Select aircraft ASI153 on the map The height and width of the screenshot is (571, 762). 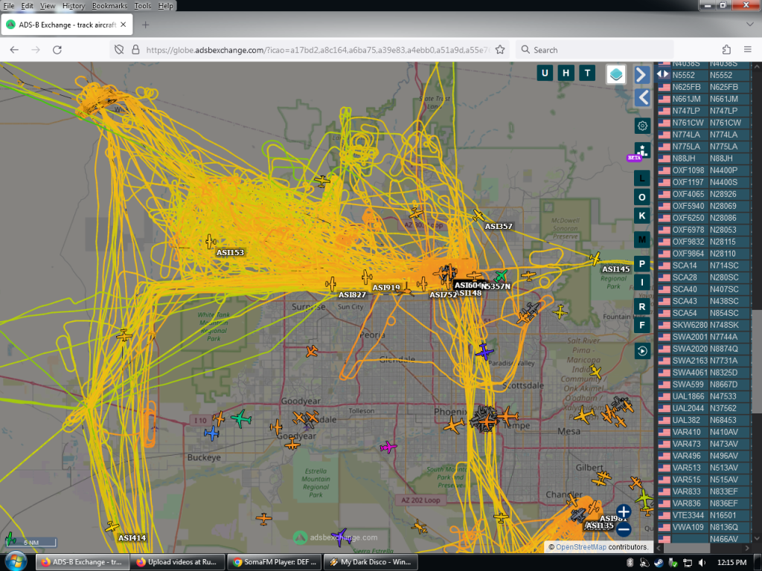tap(211, 241)
